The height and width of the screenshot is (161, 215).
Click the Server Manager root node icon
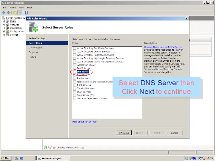point(4,18)
